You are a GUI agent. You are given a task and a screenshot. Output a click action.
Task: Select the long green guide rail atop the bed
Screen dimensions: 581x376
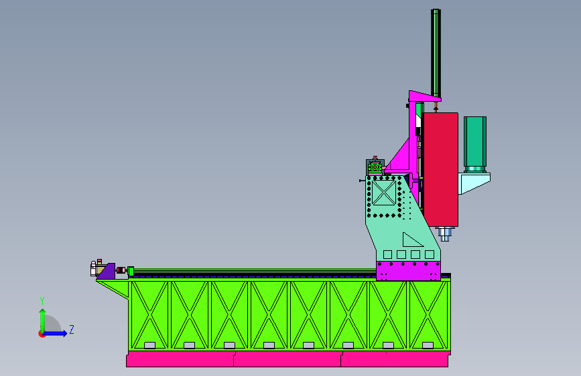(x=255, y=271)
